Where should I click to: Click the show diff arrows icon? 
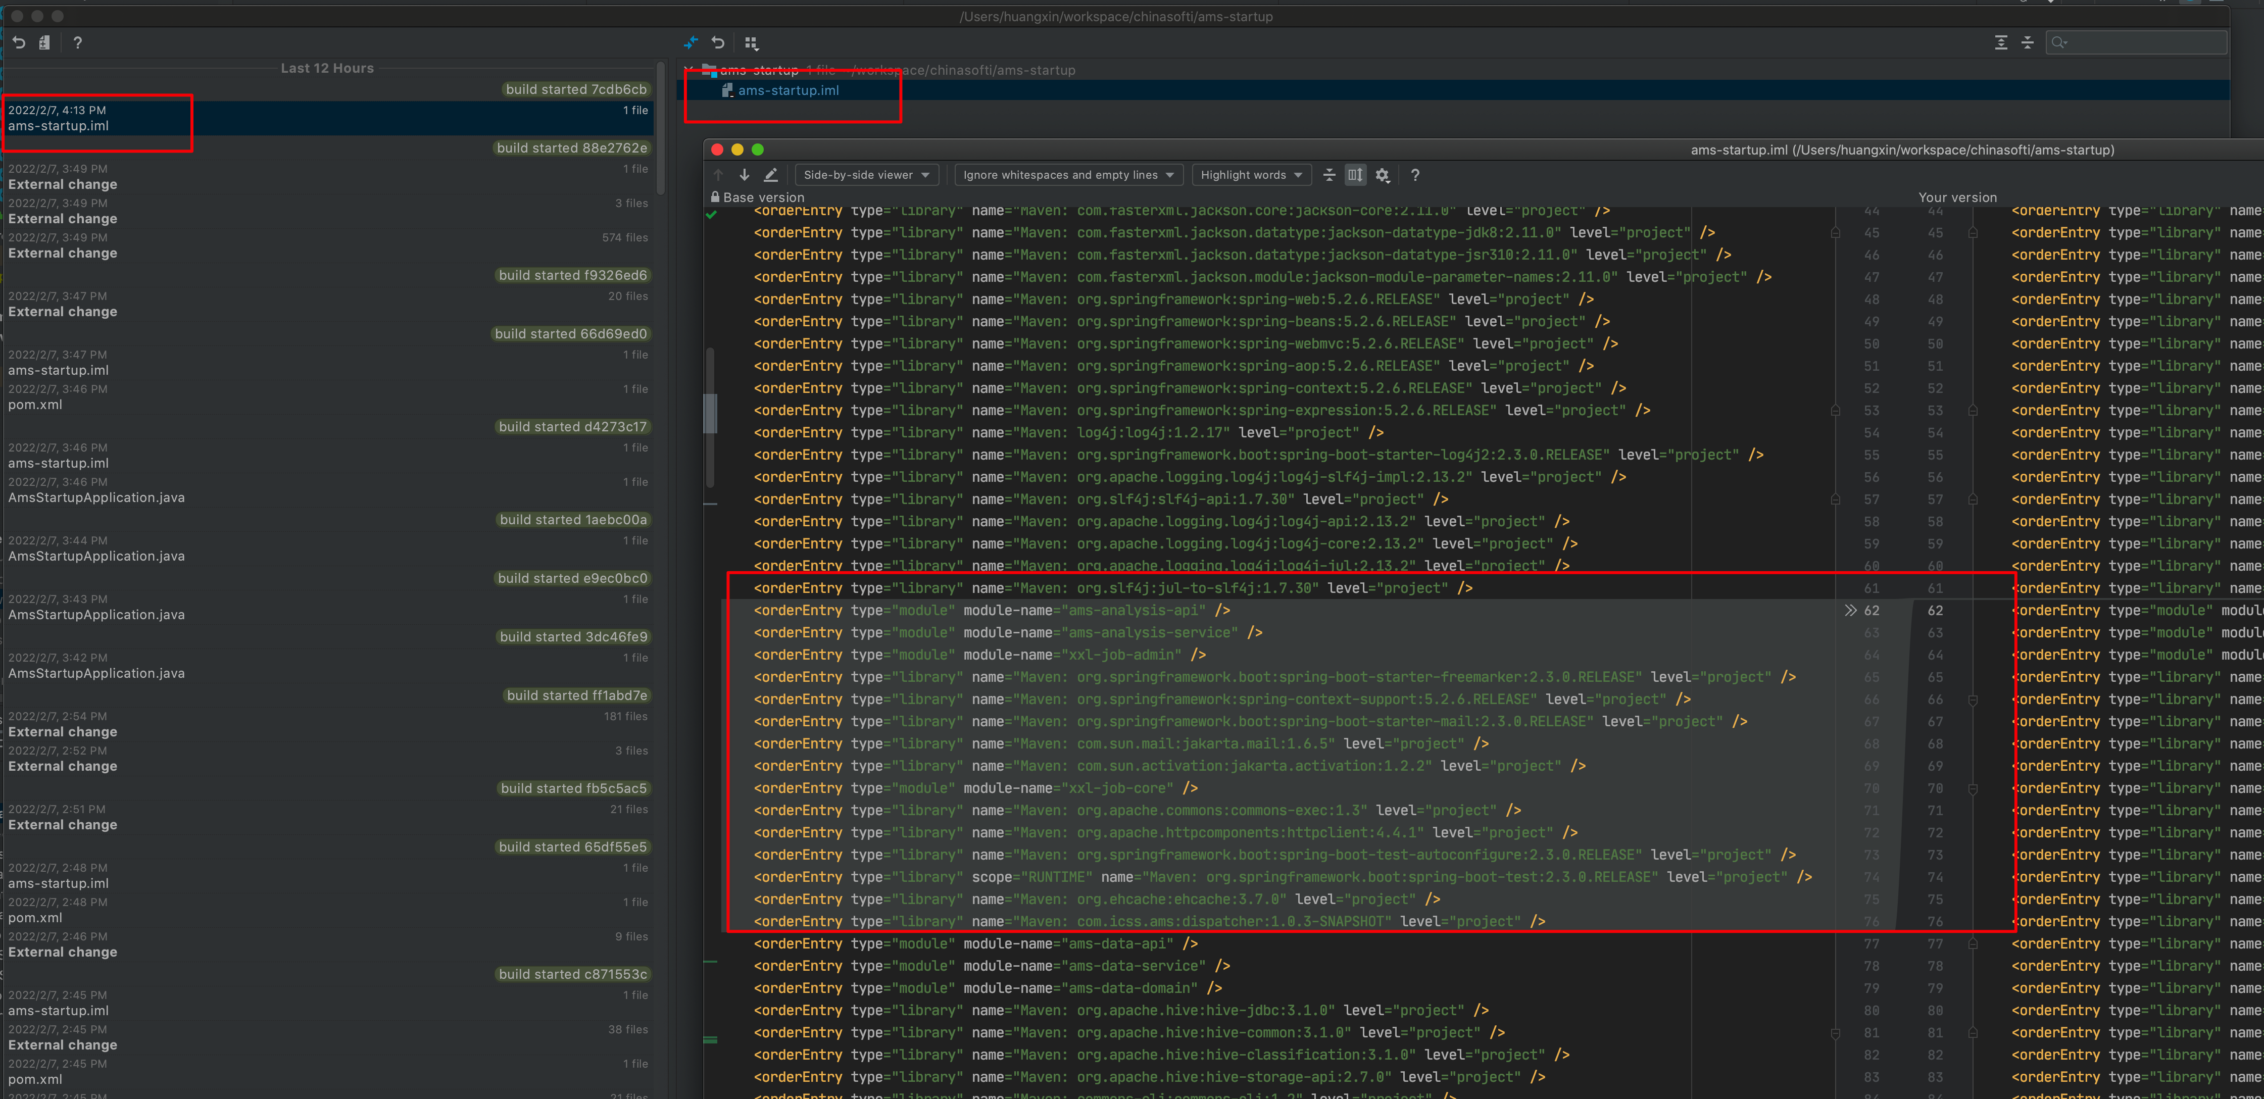coord(691,42)
